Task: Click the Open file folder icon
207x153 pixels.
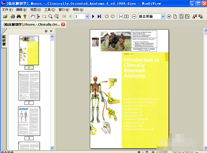Action: point(5,16)
